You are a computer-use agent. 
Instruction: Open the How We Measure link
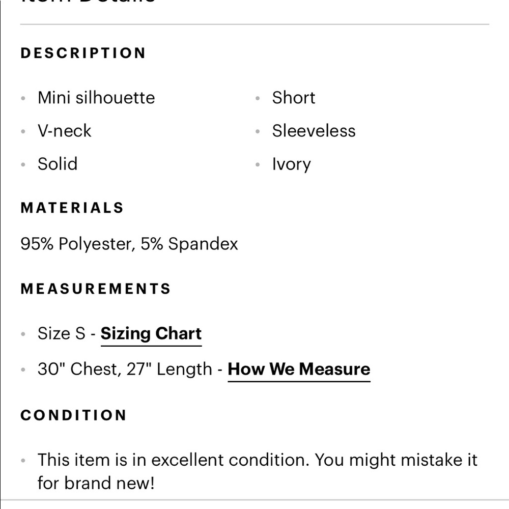(x=299, y=369)
